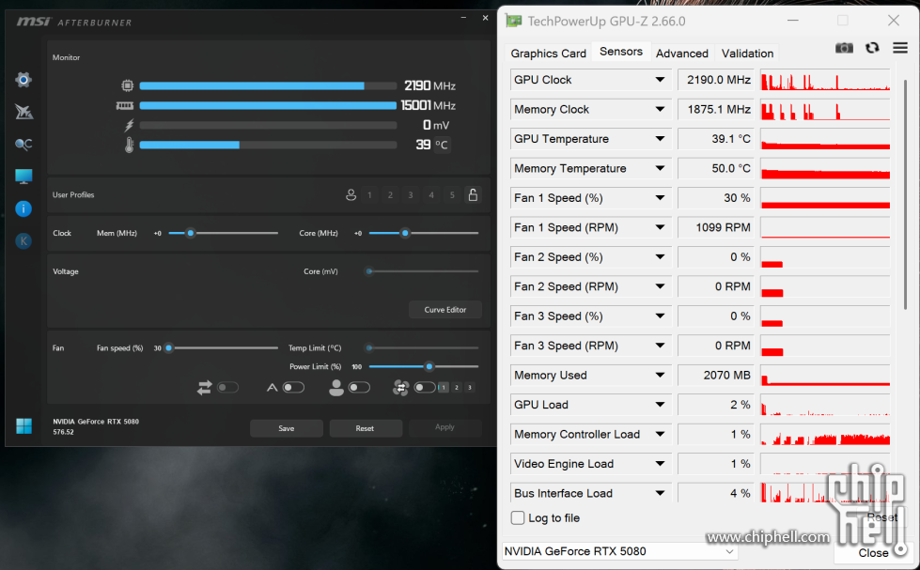Click the Fan speed (%) slider handle
The height and width of the screenshot is (570, 920).
[169, 347]
